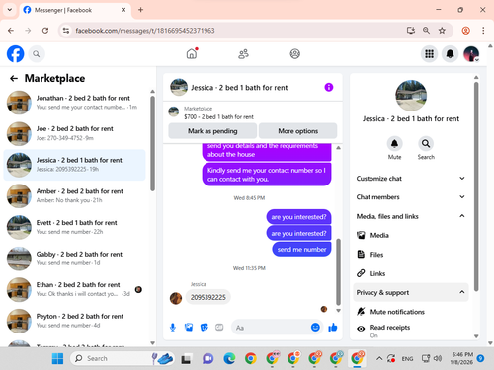
Task: Click the browser address bar URL
Action: pyautogui.click(x=145, y=31)
